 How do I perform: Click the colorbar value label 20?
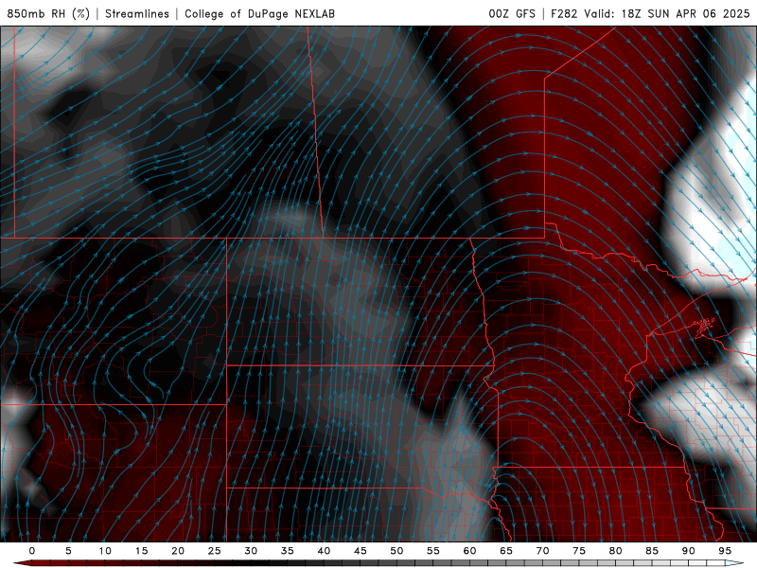tap(178, 551)
